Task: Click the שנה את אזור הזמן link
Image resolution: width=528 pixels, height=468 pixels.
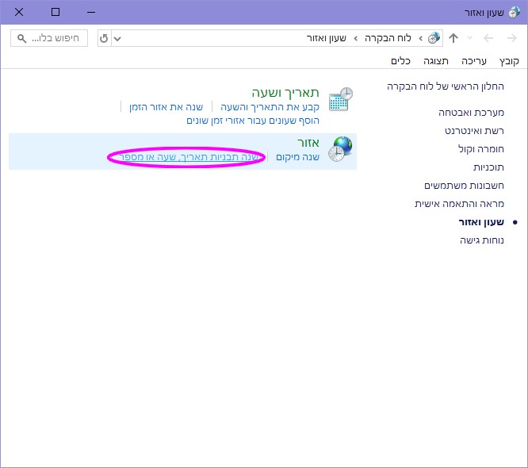Action: pyautogui.click(x=166, y=107)
